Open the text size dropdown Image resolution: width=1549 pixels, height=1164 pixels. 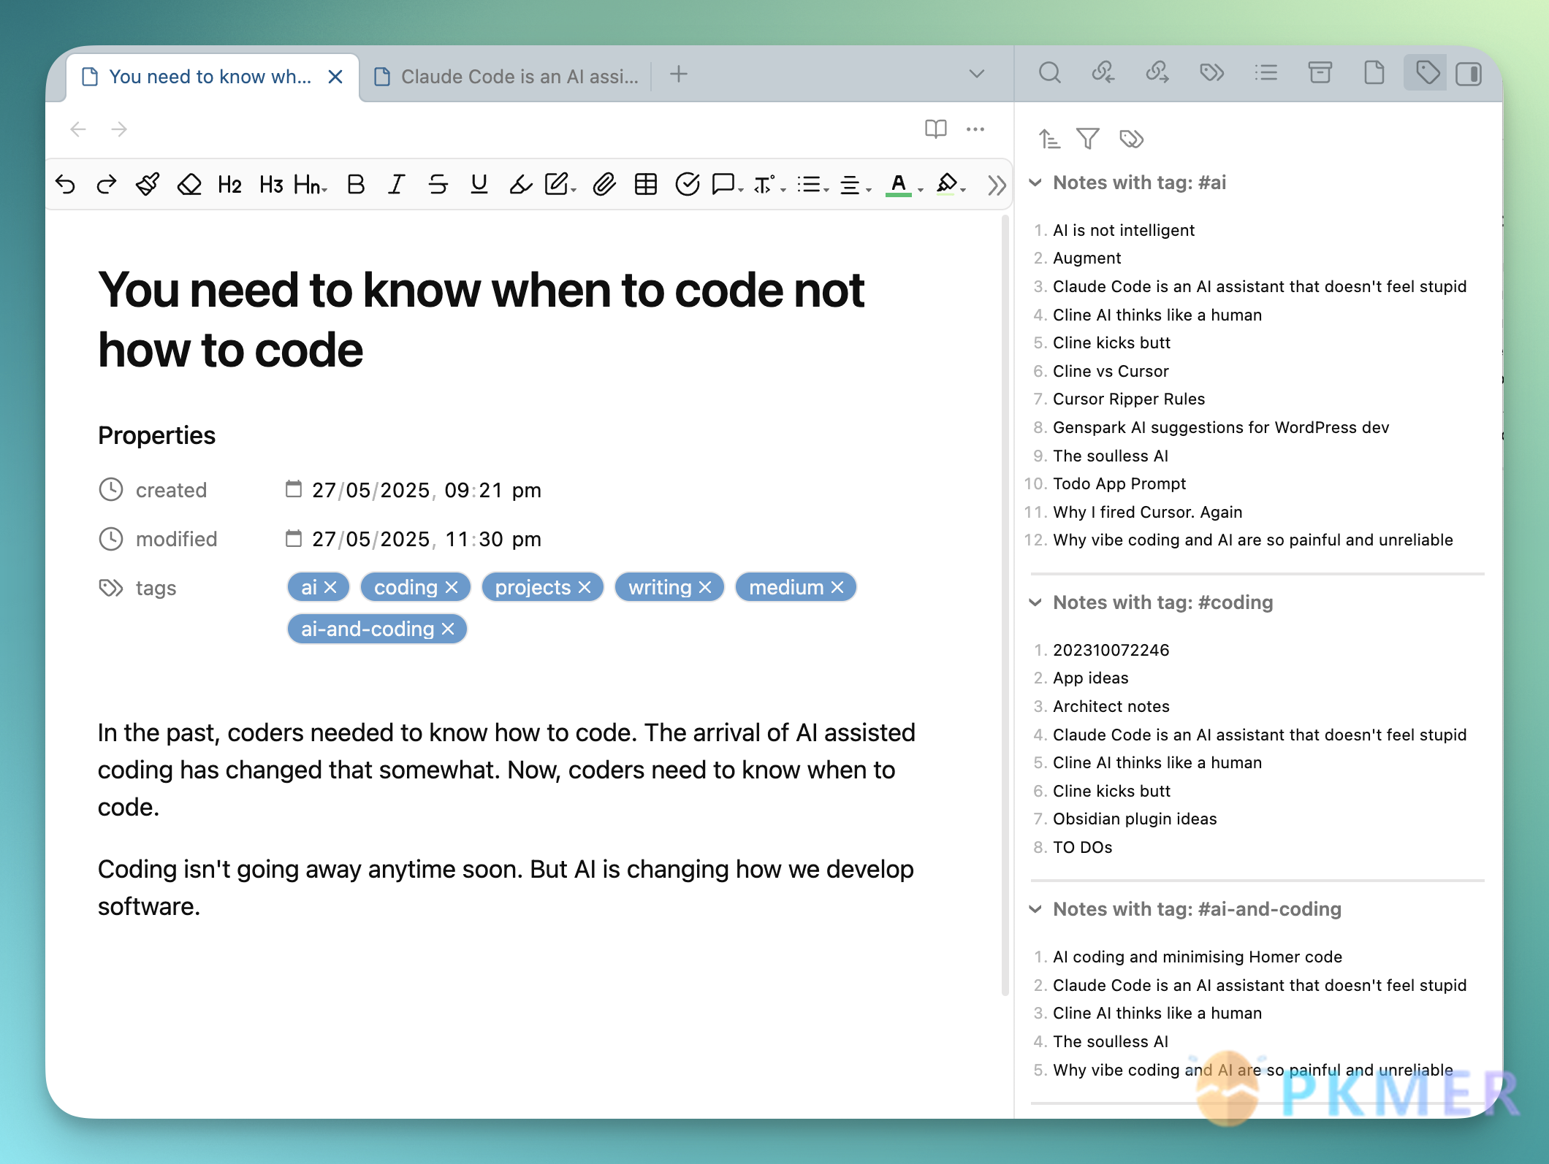770,185
